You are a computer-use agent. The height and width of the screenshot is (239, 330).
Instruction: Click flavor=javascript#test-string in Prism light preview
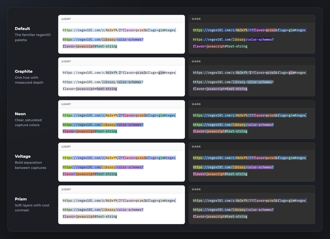pyautogui.click(x=90, y=217)
